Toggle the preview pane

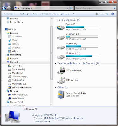coord(106,14)
